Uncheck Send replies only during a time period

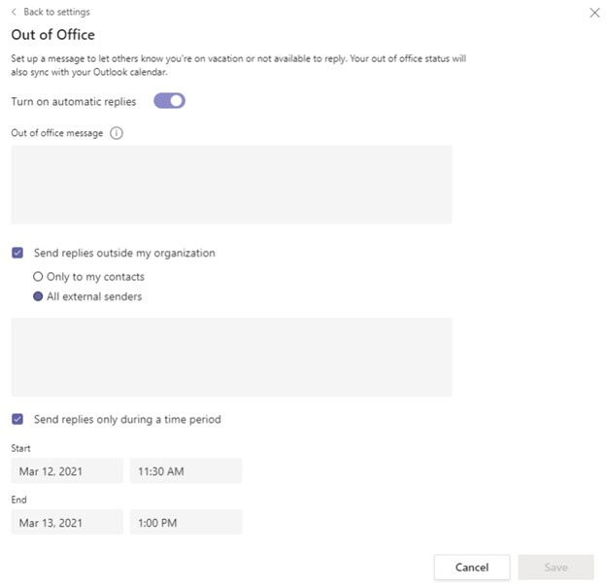17,420
